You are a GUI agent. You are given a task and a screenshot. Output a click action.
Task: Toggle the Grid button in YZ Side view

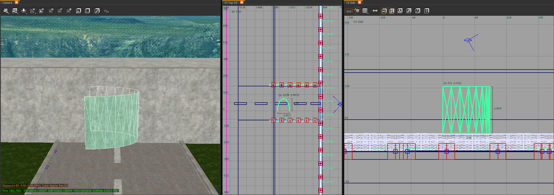point(349,11)
